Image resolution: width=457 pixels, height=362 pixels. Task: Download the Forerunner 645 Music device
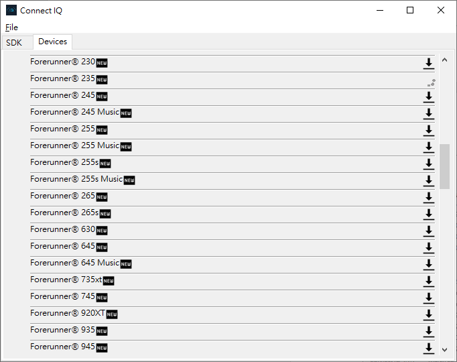click(428, 264)
